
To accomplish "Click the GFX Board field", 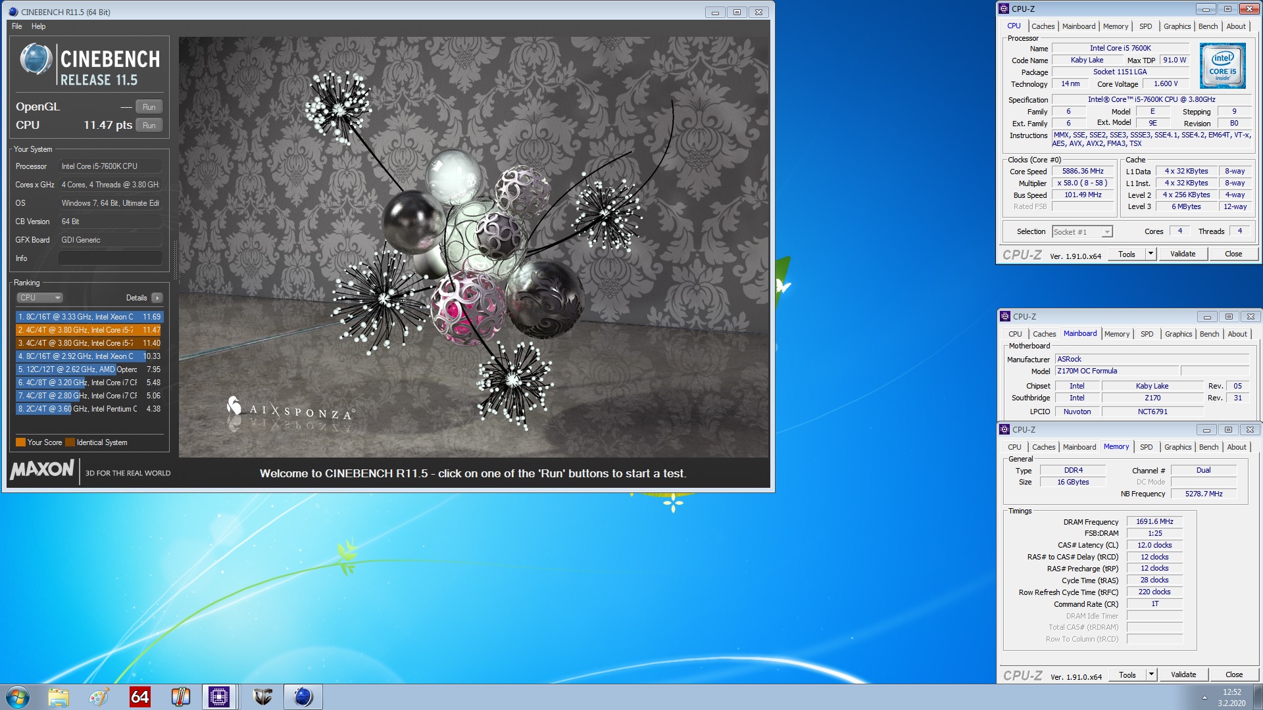I will coord(111,240).
